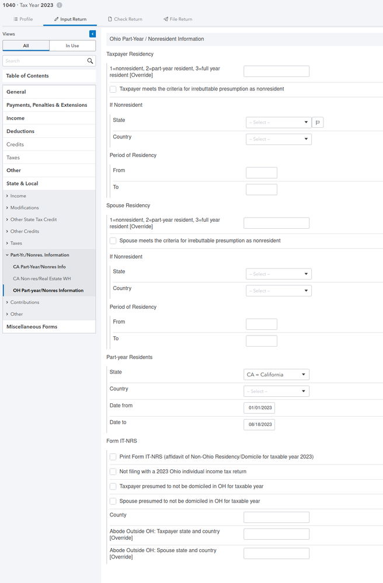Open taxpayer nonresident Country dropdown

[278, 139]
